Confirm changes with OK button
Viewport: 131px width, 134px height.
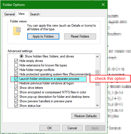click(49, 128)
